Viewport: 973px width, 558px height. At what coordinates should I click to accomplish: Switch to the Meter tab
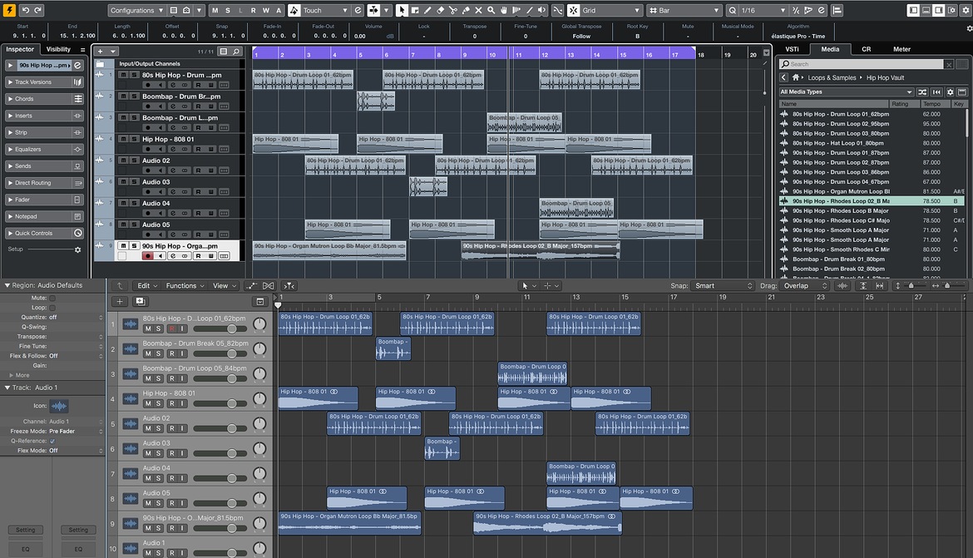click(x=901, y=49)
